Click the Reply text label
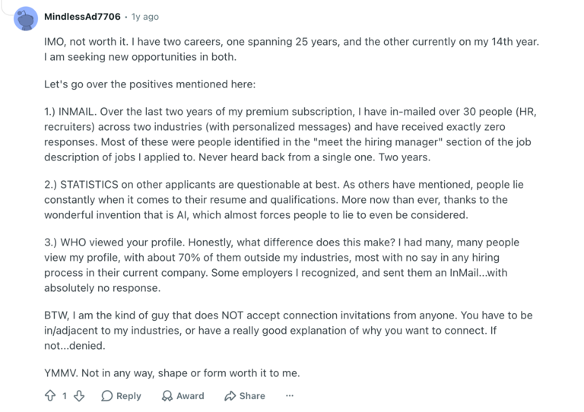The width and height of the screenshot is (584, 412). pyautogui.click(x=129, y=395)
